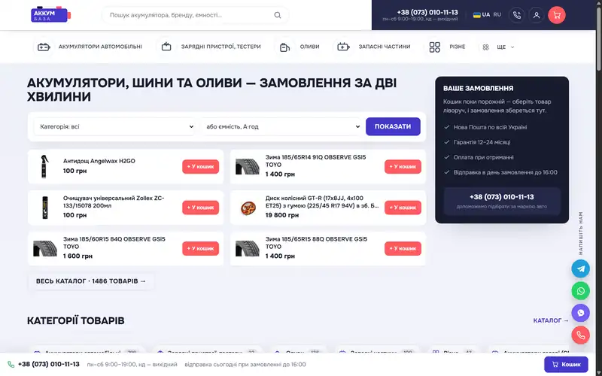Click header phone number +38 (073) 010-11-13
The image size is (602, 376).
[x=427, y=12]
